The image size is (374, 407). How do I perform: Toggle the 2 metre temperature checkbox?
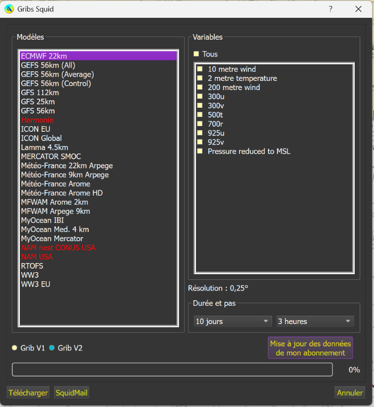200,78
